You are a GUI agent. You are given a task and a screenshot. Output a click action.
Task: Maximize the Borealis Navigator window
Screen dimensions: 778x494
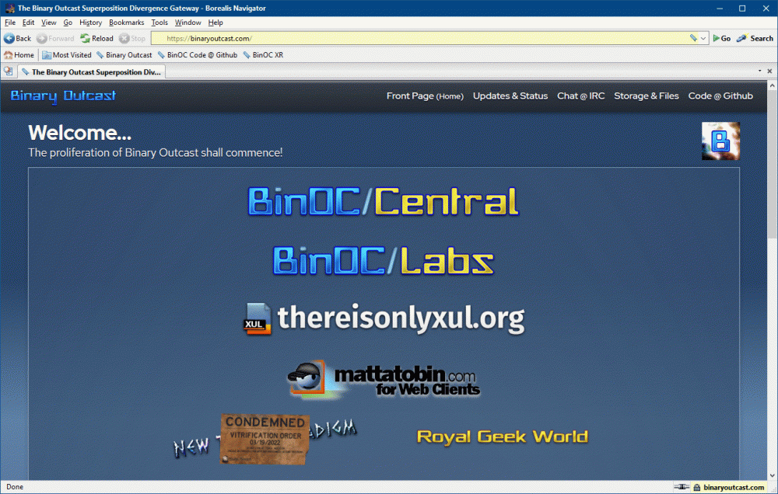tap(742, 8)
